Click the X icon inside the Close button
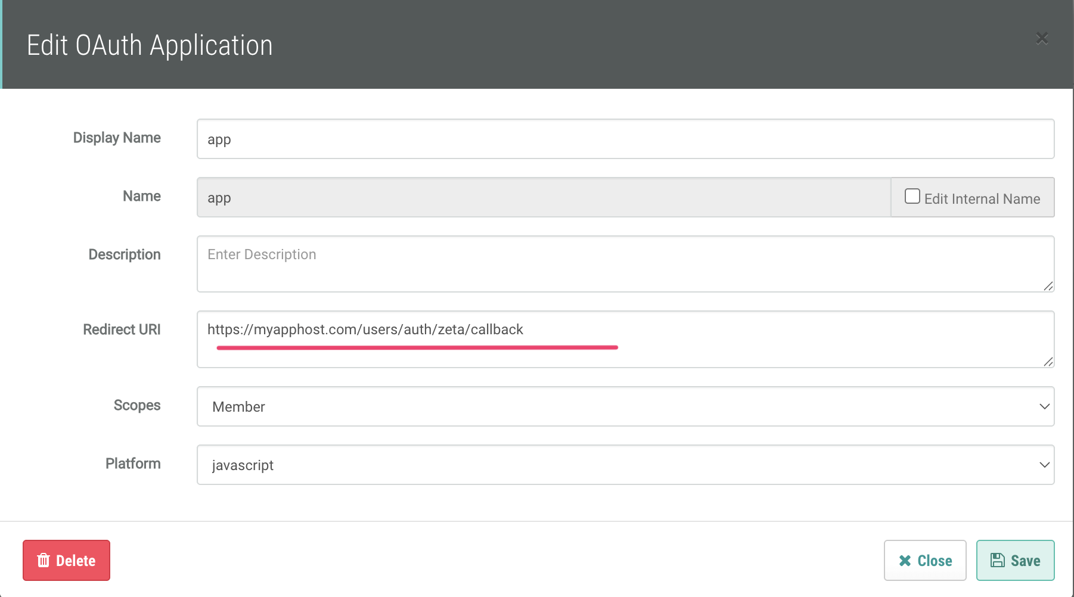Viewport: 1074px width, 597px height. click(905, 560)
